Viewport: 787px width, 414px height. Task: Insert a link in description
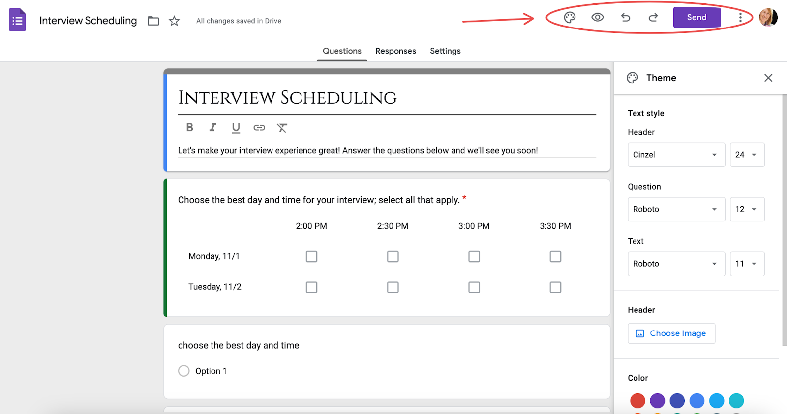point(259,128)
